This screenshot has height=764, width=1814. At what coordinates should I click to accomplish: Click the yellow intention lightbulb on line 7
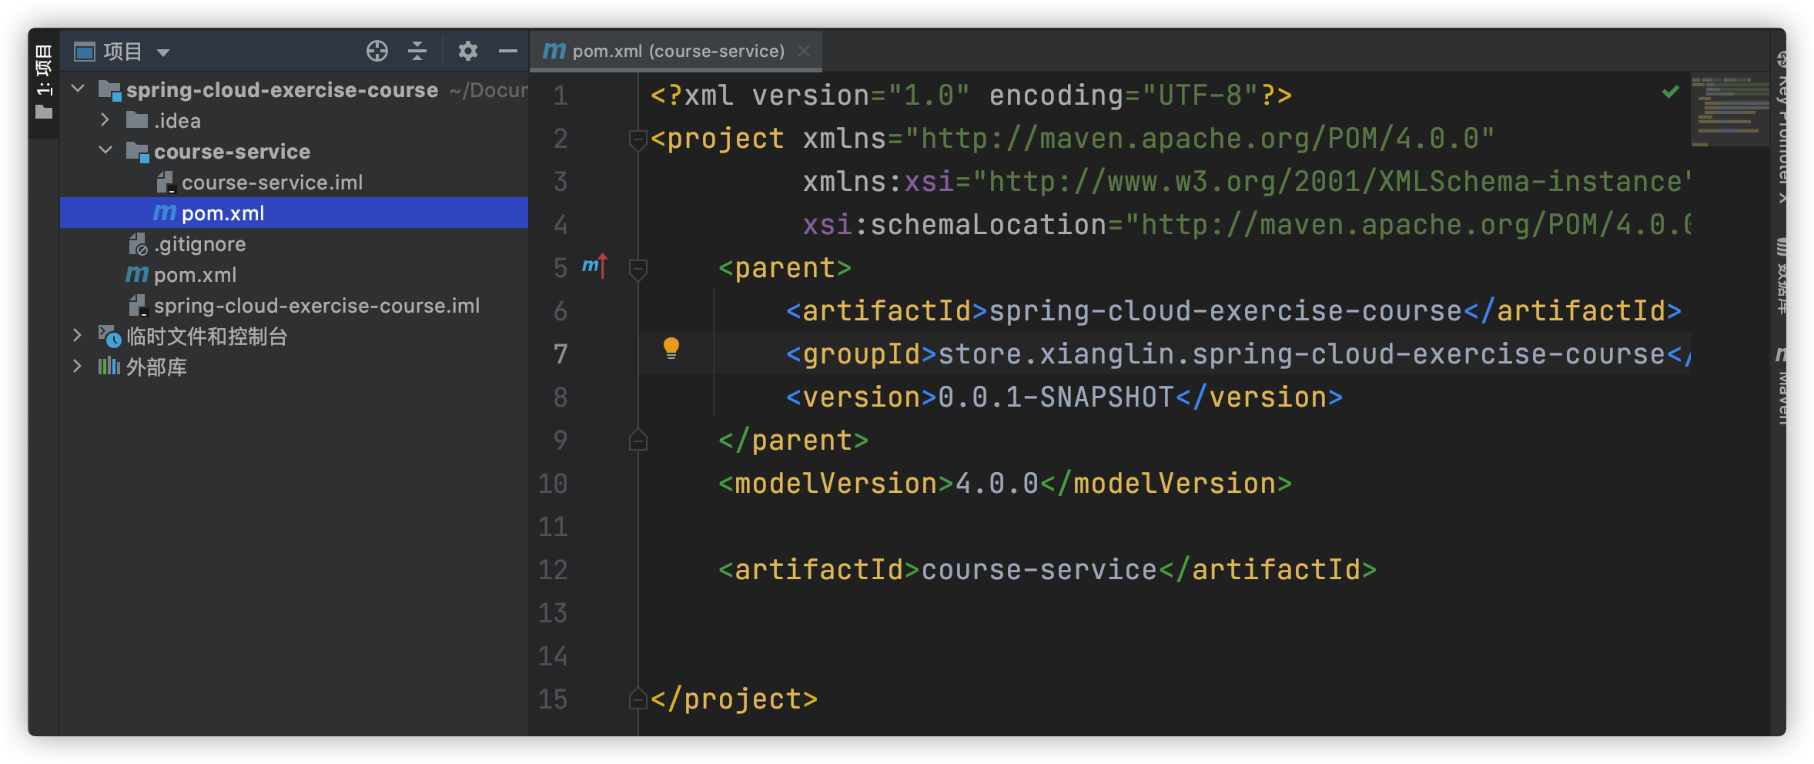[671, 349]
